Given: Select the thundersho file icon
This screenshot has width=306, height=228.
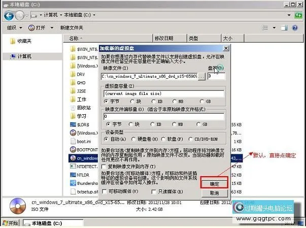Looking at the screenshot, I should click(73, 183).
